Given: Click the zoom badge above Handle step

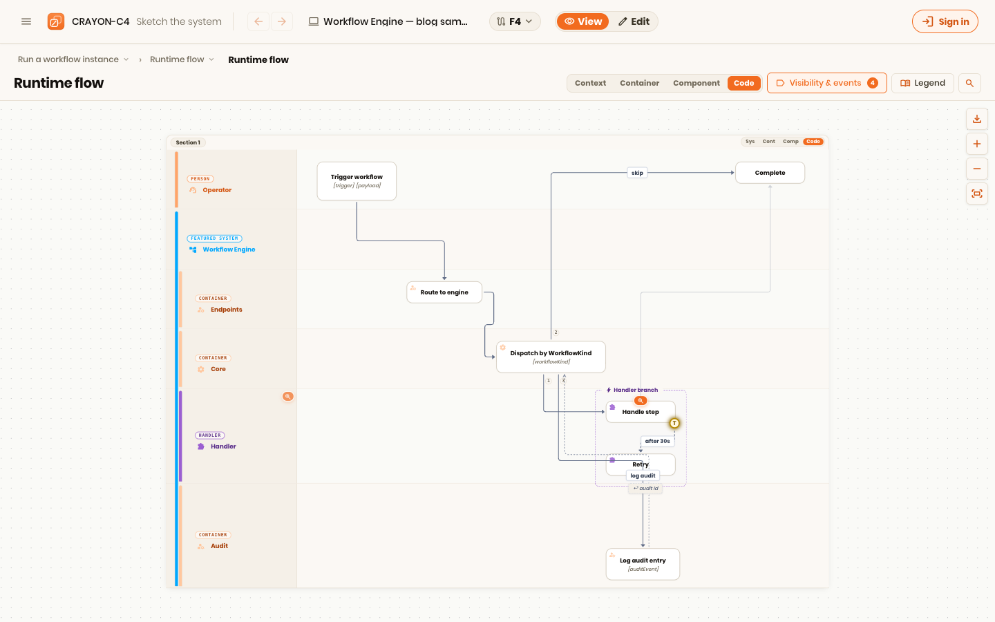Looking at the screenshot, I should point(641,401).
